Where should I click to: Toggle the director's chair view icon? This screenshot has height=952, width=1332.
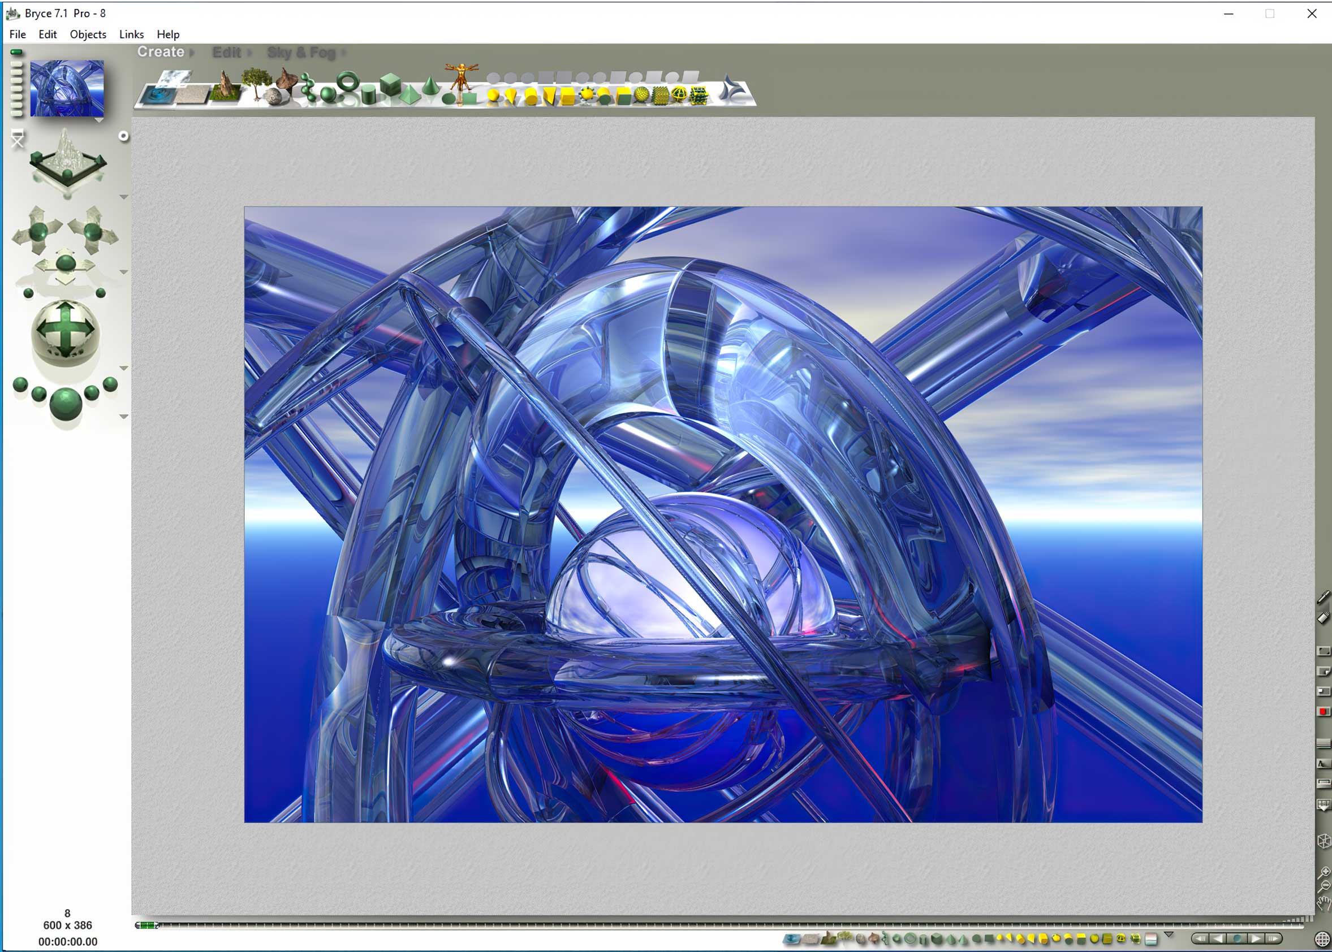coord(18,139)
